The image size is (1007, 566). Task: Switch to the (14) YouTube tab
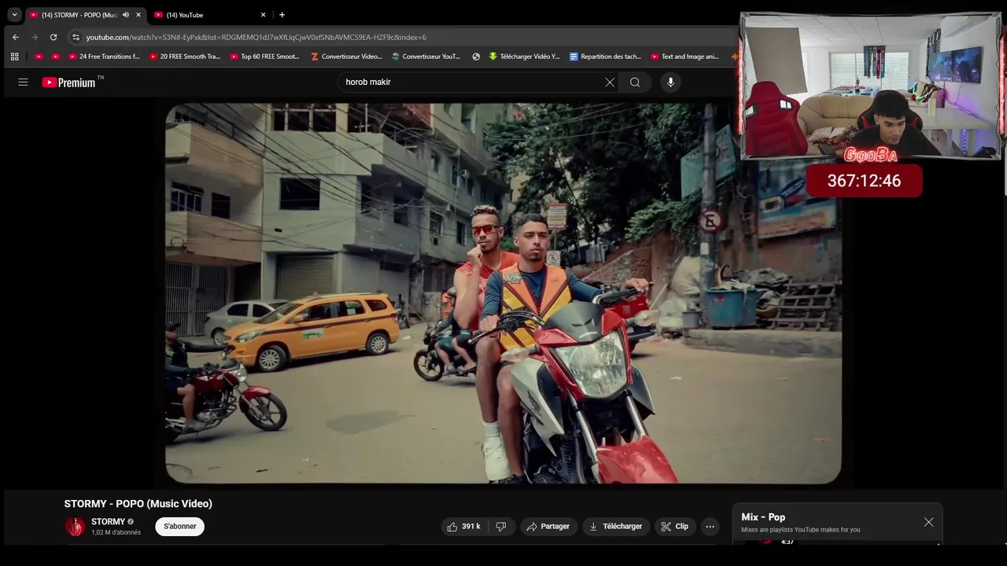208,15
